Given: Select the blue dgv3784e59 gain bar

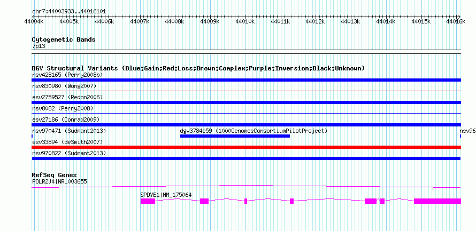Looking at the screenshot, I should tap(235, 136).
